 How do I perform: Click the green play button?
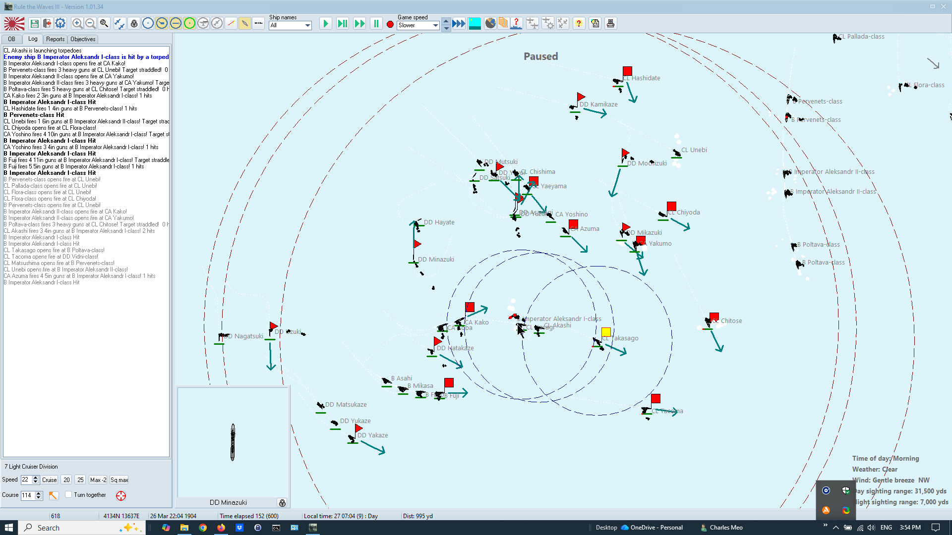pyautogui.click(x=326, y=23)
